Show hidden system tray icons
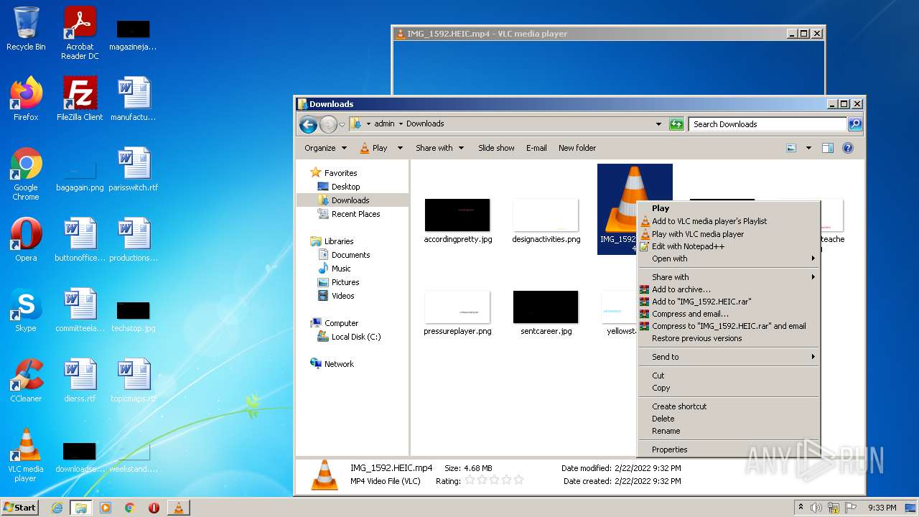919x517 pixels. pos(801,508)
